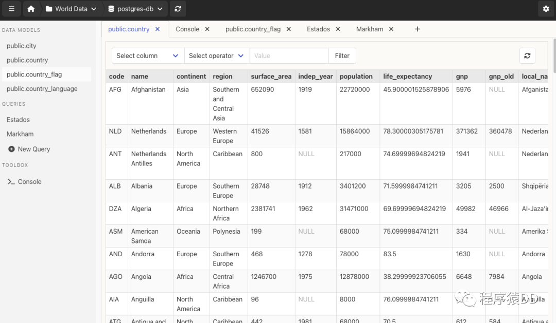Close the Markham tab
The image size is (556, 323).
pos(391,29)
